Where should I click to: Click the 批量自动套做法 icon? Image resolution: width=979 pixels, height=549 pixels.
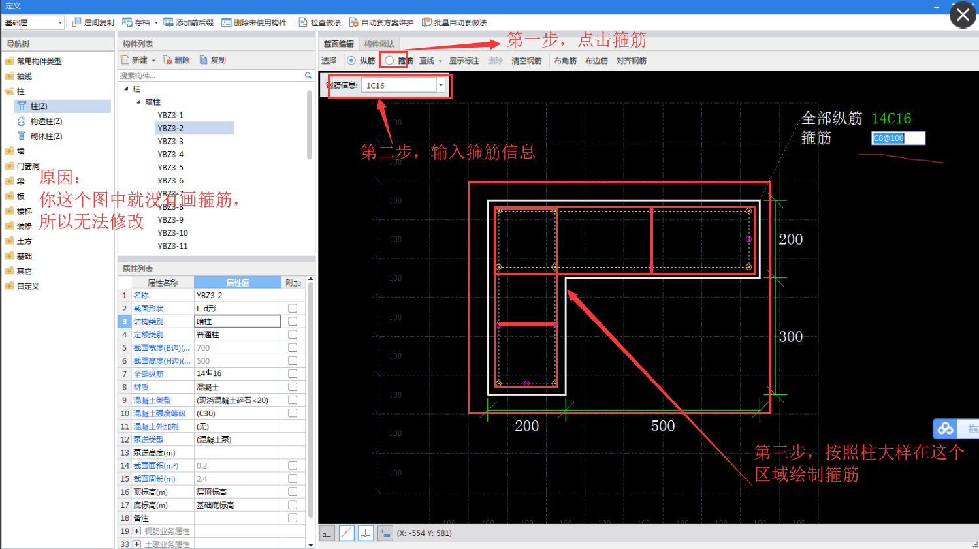(x=426, y=22)
